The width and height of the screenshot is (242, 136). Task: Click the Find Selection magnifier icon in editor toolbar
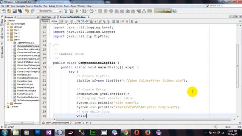(x=79, y=21)
